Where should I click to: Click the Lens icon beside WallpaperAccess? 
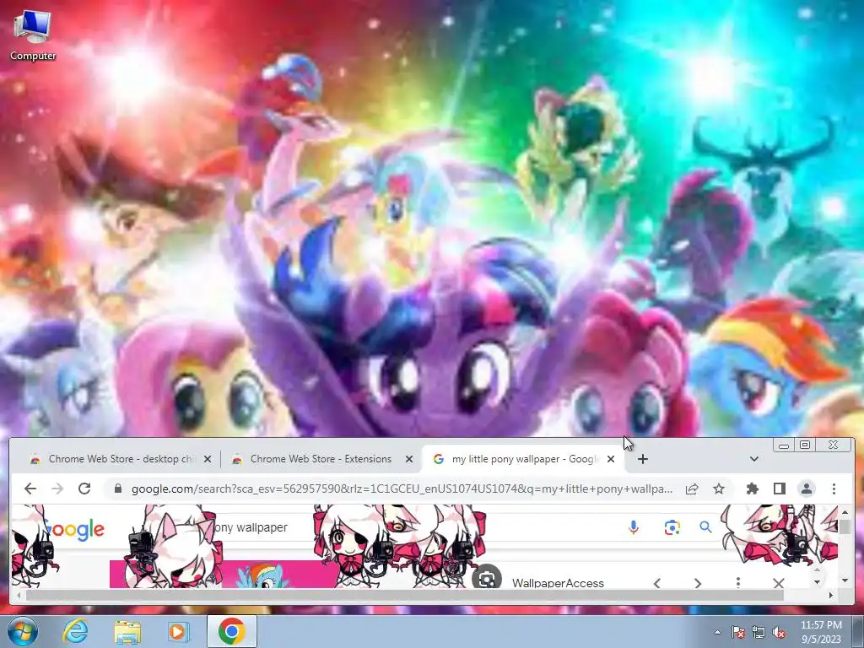point(486,578)
